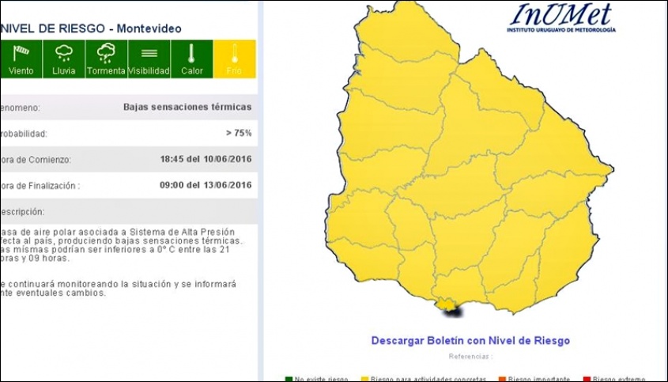The height and width of the screenshot is (382, 668).
Task: Select red 'Riesgo extremo' legend swatch
Action: pos(586,379)
